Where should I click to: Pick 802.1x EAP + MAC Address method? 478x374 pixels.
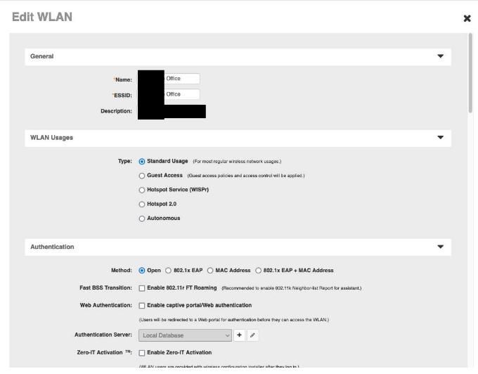(x=258, y=271)
